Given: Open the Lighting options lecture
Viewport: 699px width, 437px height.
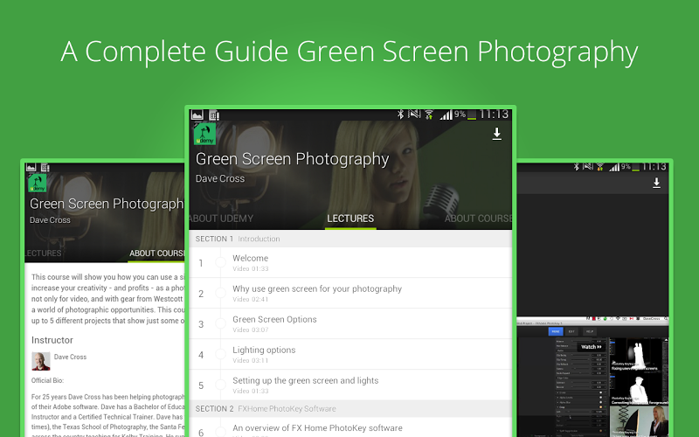Looking at the screenshot, I should coord(350,354).
